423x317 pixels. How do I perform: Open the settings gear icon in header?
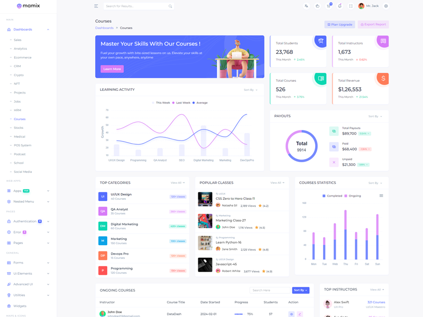pyautogui.click(x=386, y=6)
